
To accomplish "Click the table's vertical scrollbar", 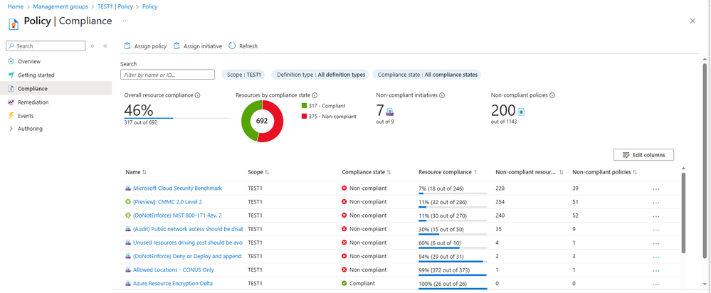I will (684, 213).
